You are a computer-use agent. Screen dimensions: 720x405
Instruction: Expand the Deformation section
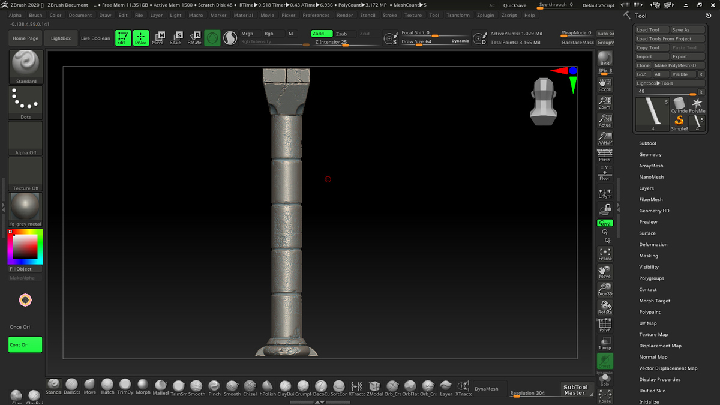tap(653, 244)
